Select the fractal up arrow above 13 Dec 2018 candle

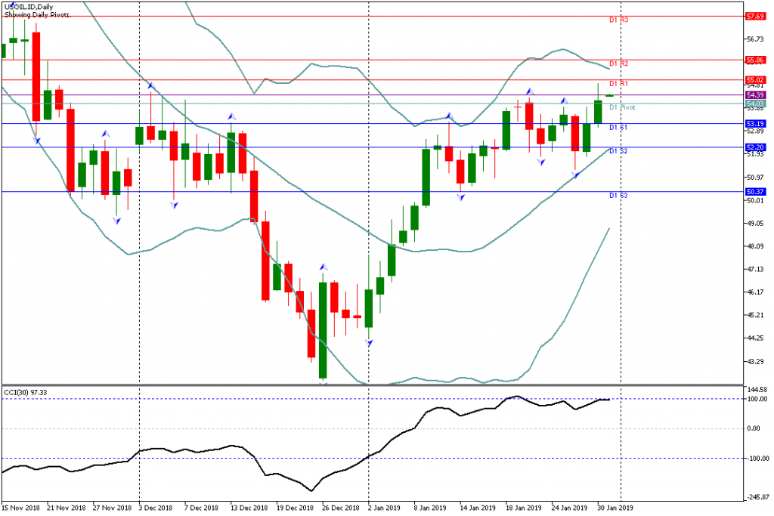point(231,116)
